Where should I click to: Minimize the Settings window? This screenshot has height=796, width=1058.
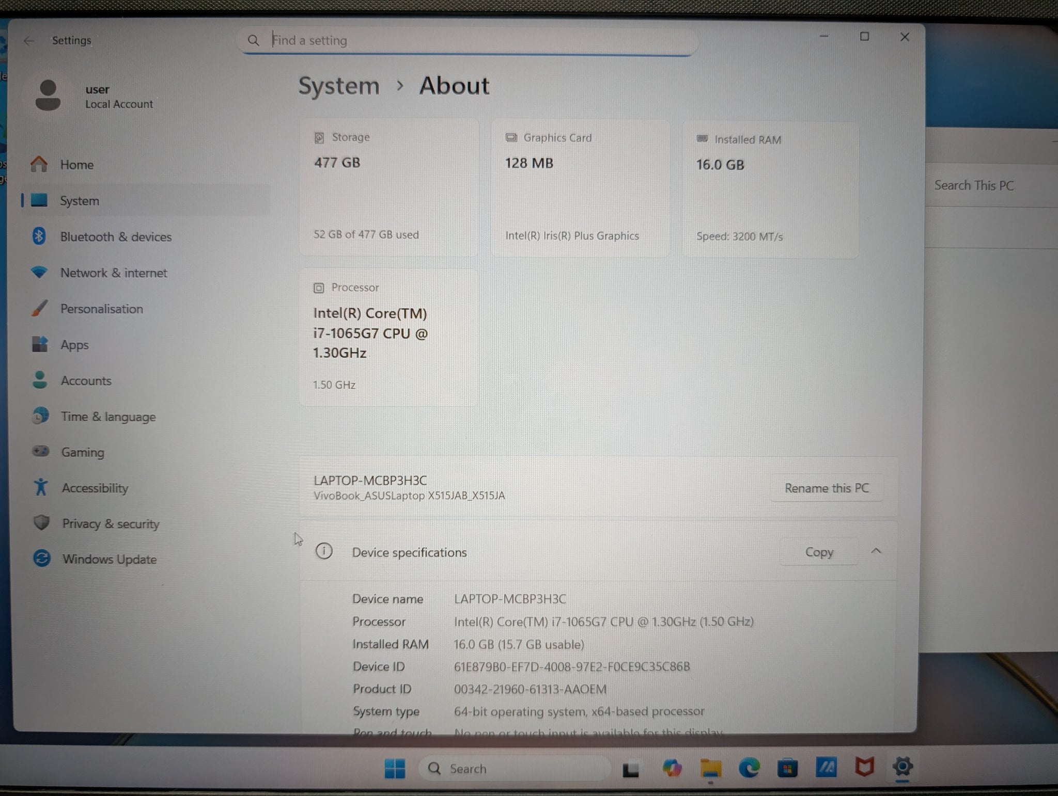[824, 36]
